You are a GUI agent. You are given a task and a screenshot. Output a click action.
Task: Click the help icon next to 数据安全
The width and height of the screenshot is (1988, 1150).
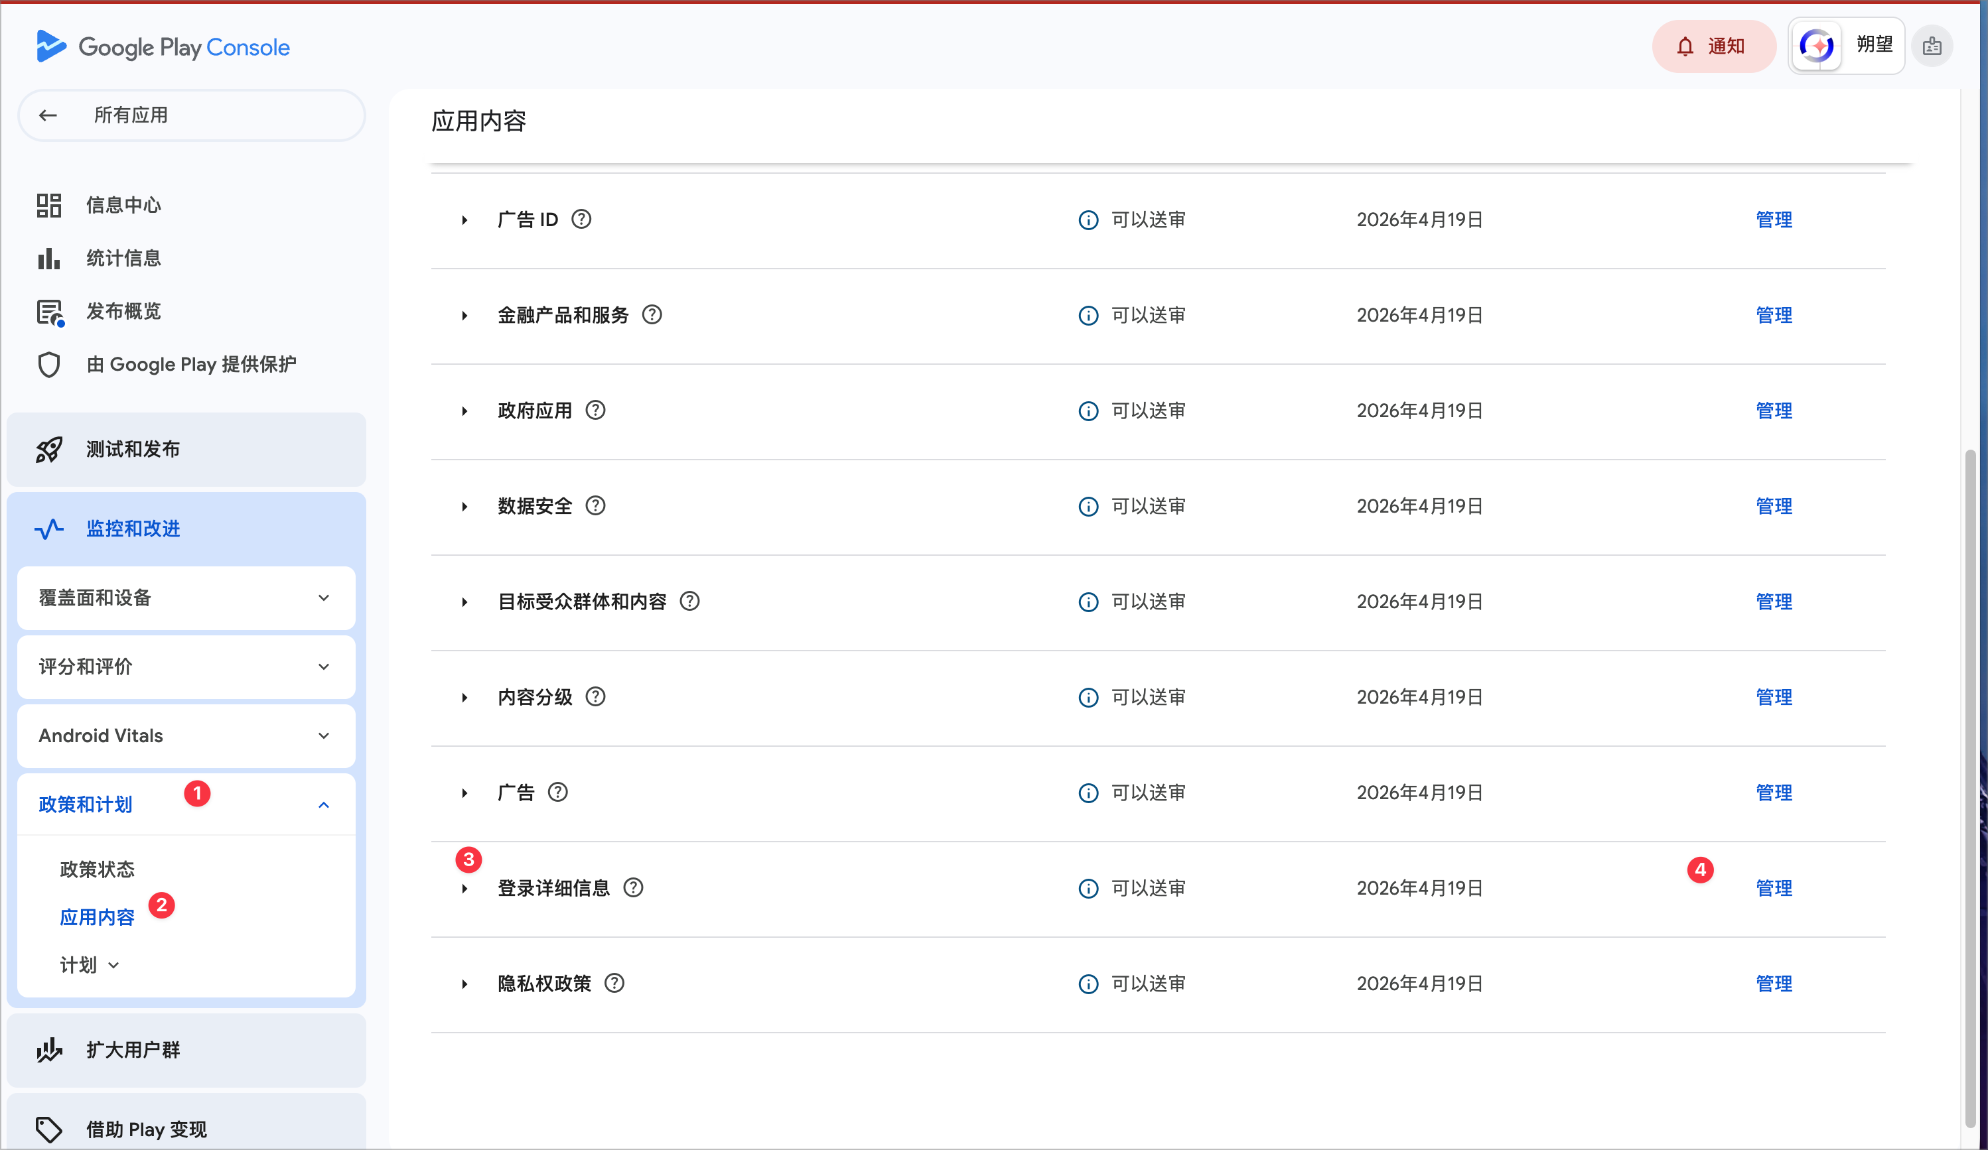click(x=596, y=505)
